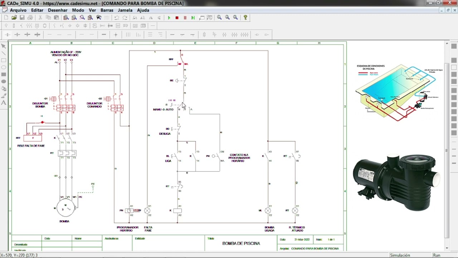Click the FALTA FASE indicator lamp
458x258 pixels.
tap(147, 211)
